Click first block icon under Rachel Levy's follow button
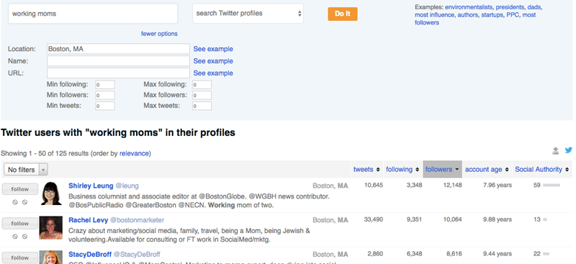 point(15,237)
